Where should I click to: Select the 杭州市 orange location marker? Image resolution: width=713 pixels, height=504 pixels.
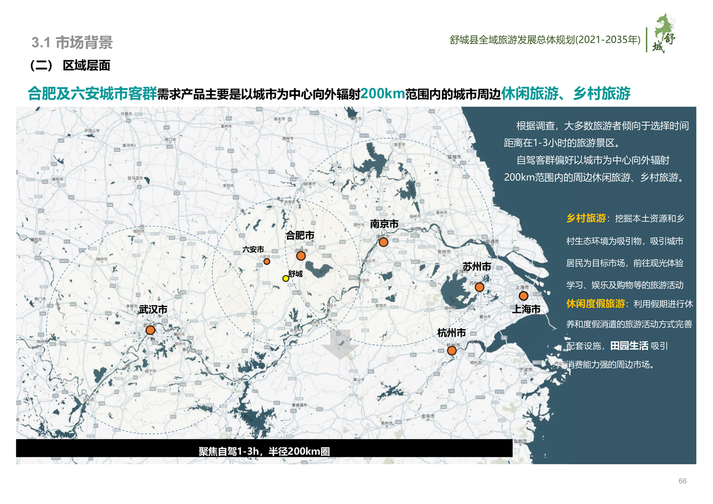click(452, 350)
